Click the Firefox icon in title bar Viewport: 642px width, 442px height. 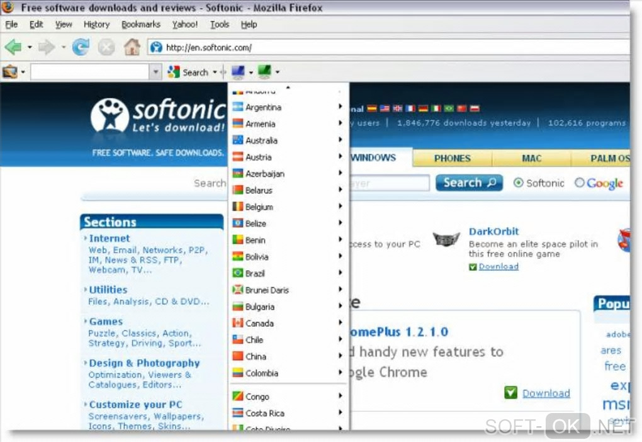pos(8,7)
